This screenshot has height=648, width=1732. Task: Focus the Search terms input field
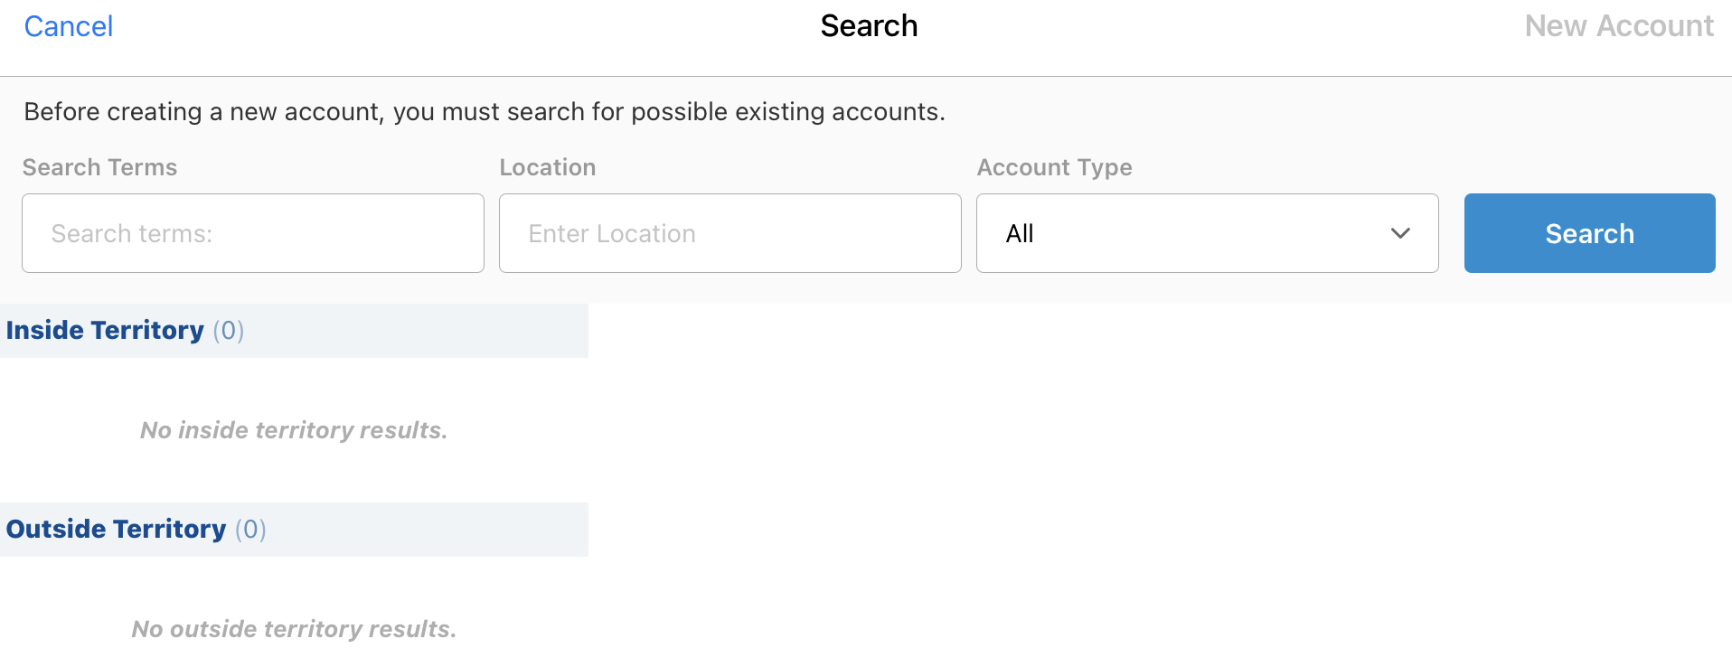253,233
